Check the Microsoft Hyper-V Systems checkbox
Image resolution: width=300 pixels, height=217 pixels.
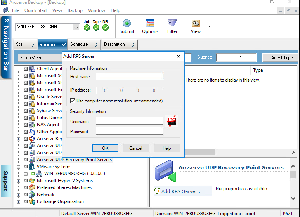(x=26, y=181)
